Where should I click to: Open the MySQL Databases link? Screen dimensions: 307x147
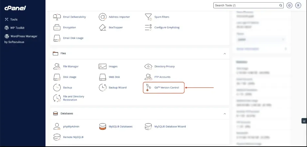click(121, 127)
